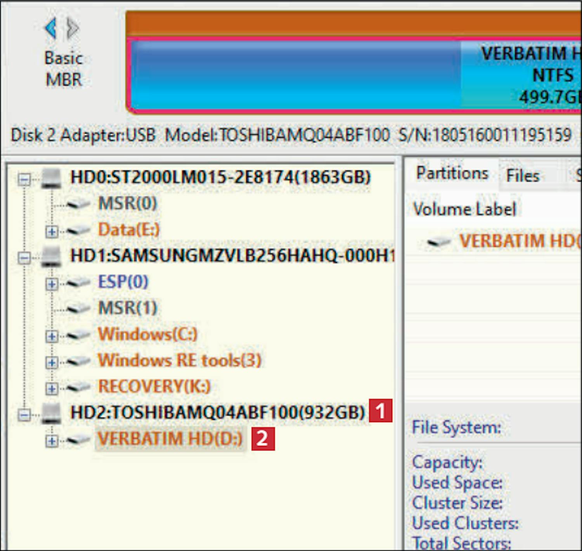Viewport: 582px width, 551px height.
Task: Collapse the HD2 Toshiba disk node
Action: point(24,414)
